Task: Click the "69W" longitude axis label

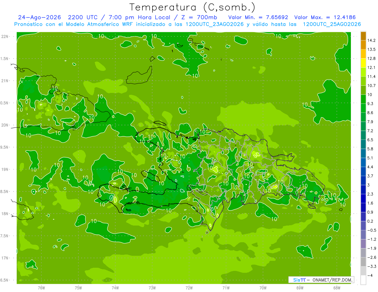Action: [x=300, y=288]
